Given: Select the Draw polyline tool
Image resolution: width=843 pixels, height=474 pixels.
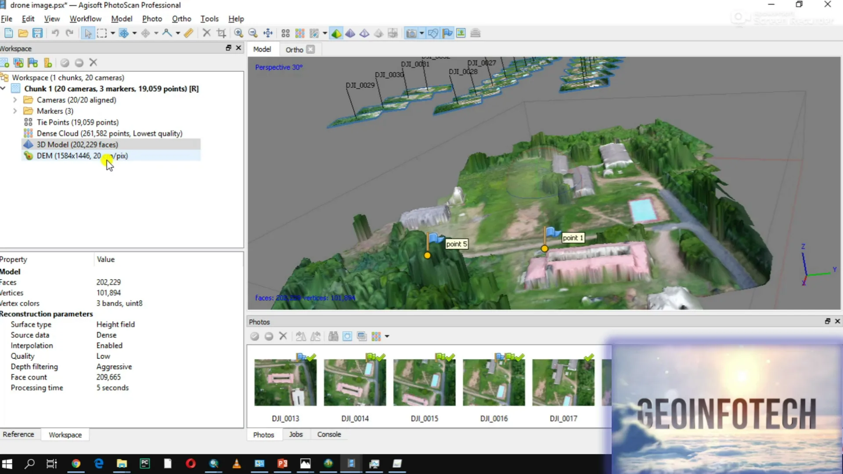Looking at the screenshot, I should 167,33.
